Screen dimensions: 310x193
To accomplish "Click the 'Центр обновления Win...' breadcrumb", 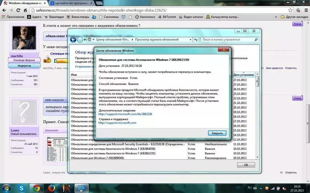I will coord(113,40).
